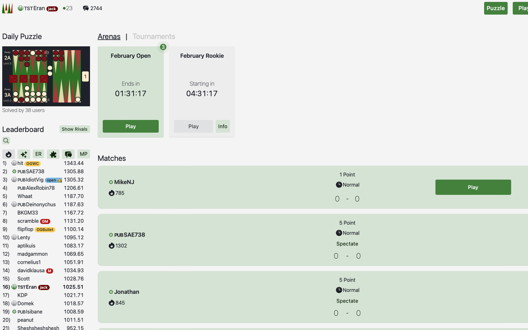Play the 1 Point match against MikeNJ
Image resolution: width=528 pixels, height=330 pixels.
click(x=473, y=187)
